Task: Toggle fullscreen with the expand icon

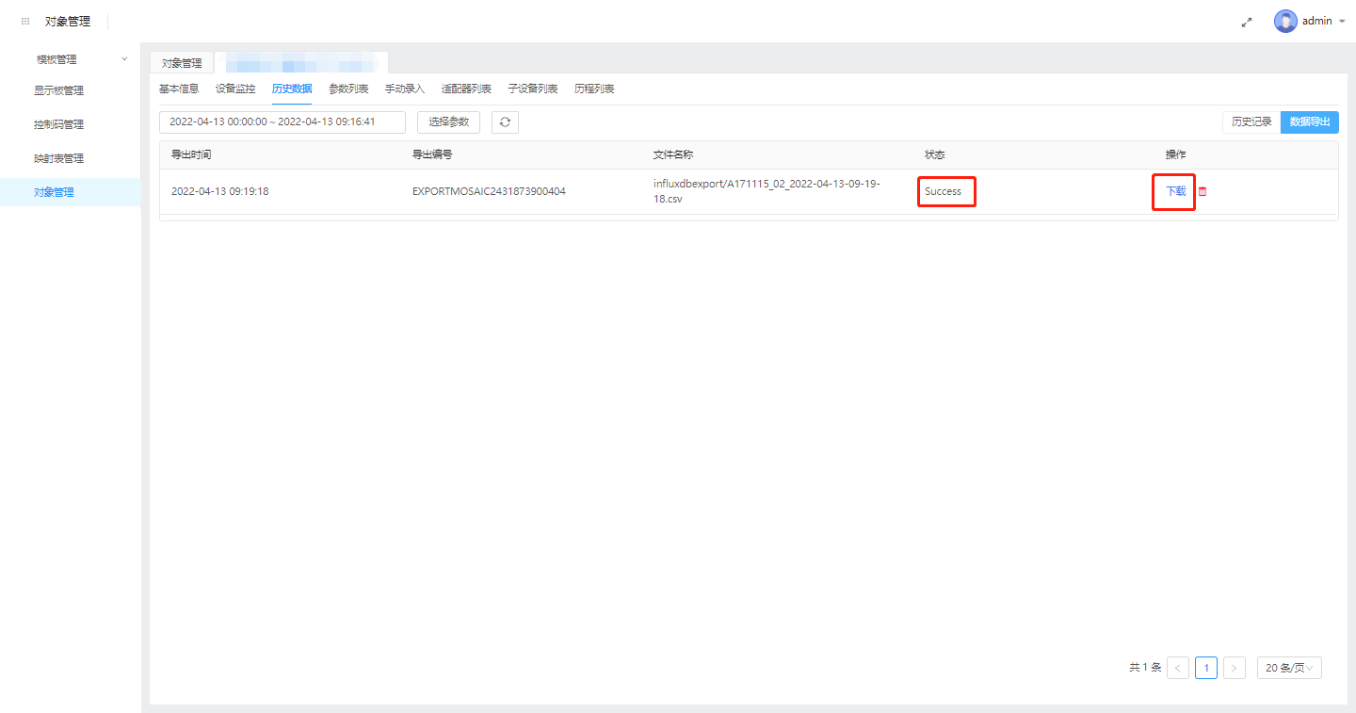Action: point(1247,22)
